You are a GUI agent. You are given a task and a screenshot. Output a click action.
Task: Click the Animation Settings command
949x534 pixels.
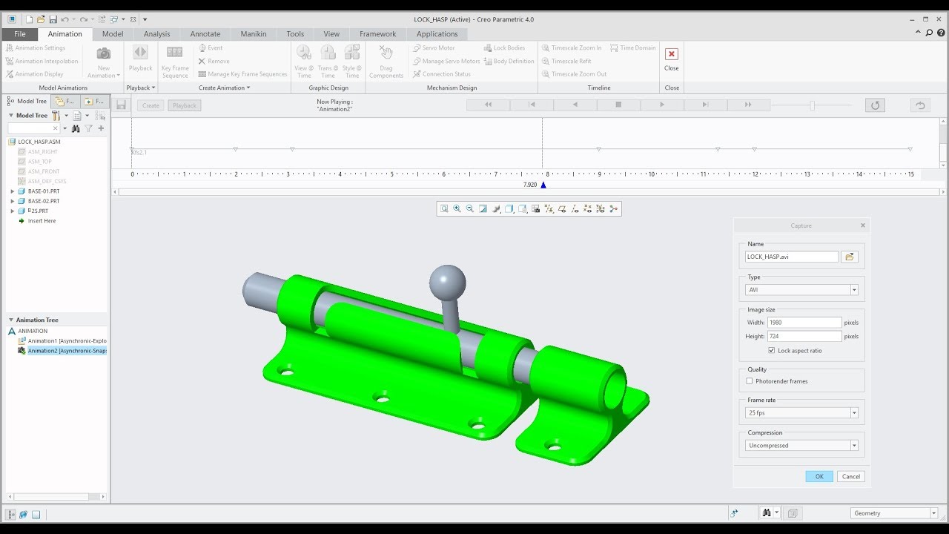(x=36, y=47)
